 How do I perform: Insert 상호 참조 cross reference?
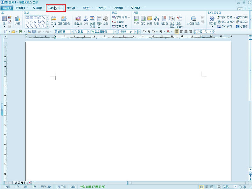172,22
